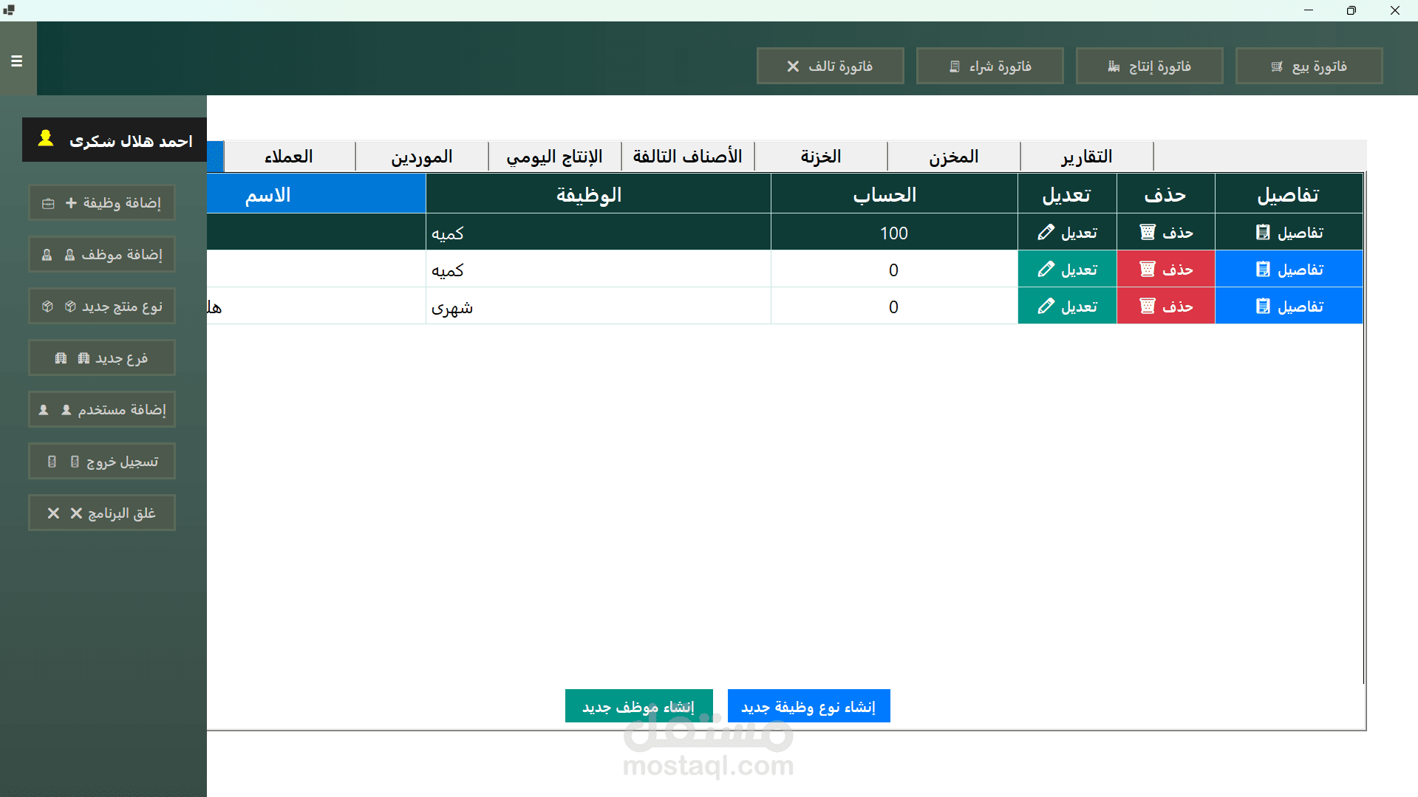The width and height of the screenshot is (1418, 797).
Task: Open the العملاء tab
Action: (290, 156)
